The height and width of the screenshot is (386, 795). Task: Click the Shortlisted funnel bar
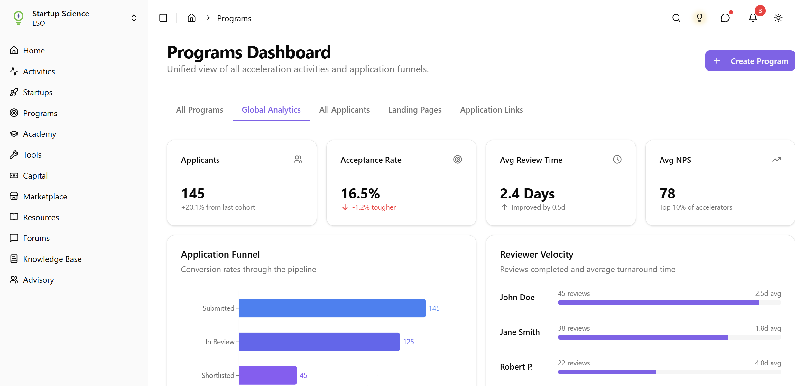click(268, 375)
